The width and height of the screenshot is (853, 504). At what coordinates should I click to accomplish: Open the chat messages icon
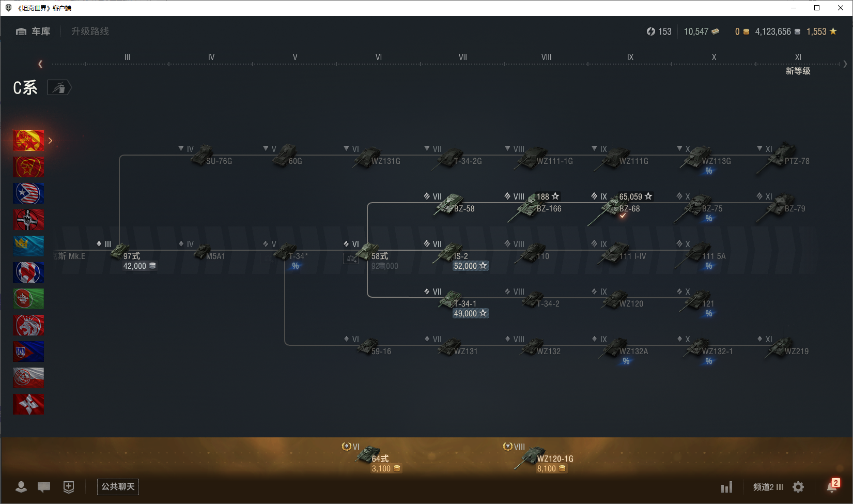(x=44, y=487)
